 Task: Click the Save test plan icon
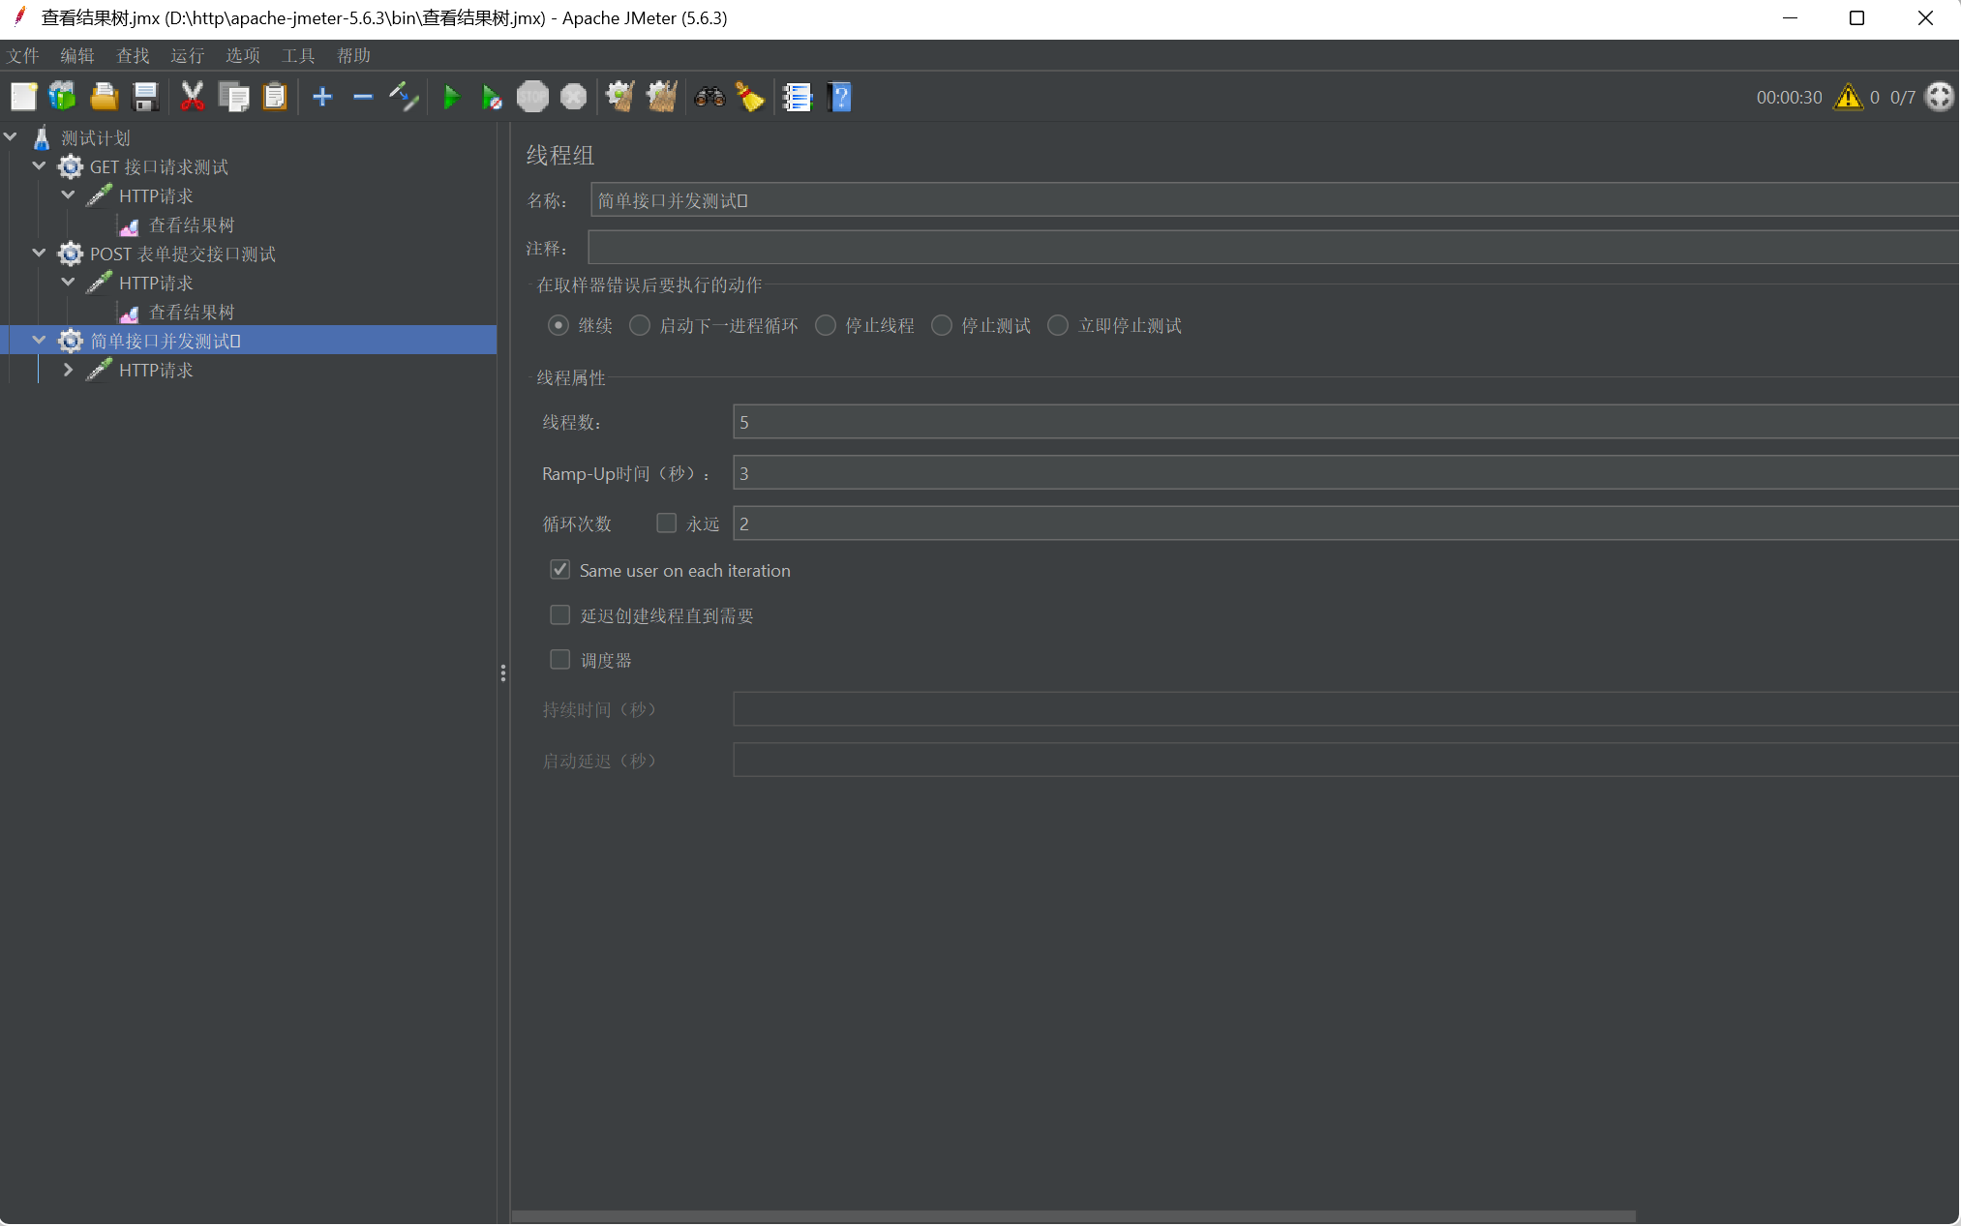pos(145,97)
